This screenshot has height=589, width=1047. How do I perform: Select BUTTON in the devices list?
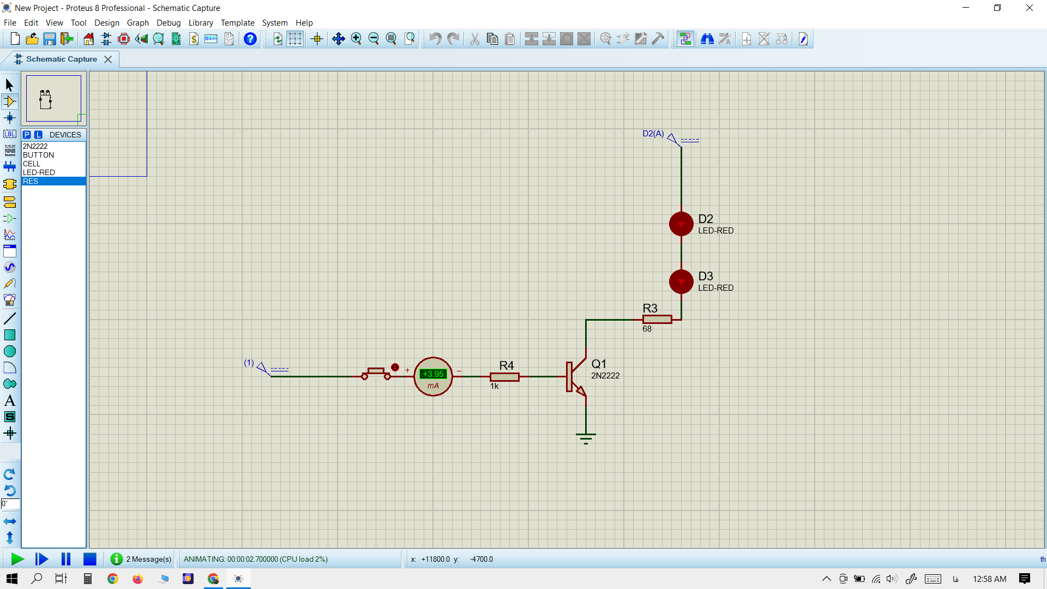[53, 155]
